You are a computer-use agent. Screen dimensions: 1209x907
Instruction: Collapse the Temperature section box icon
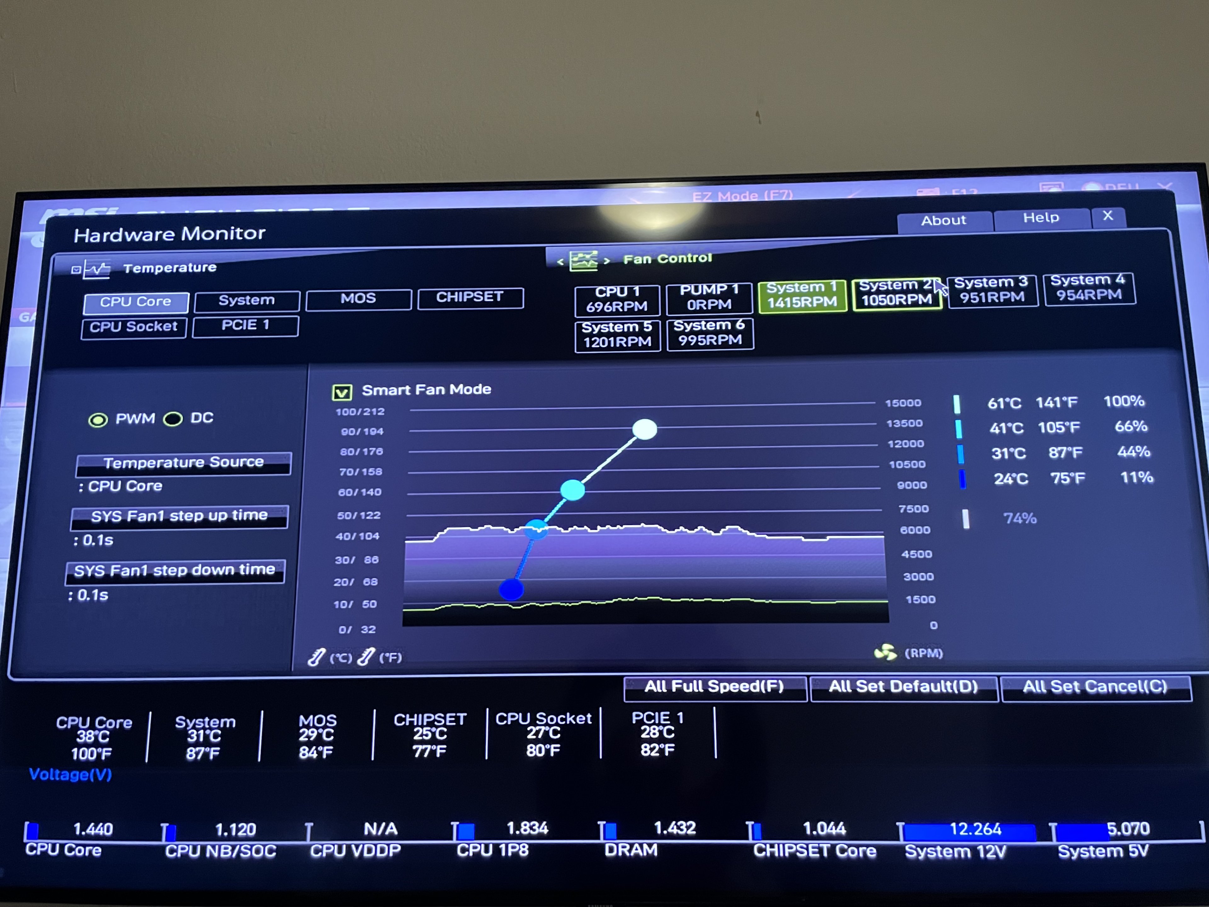[76, 270]
